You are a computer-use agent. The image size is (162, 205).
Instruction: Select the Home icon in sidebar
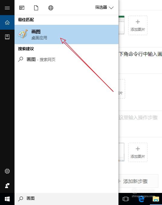click(x=7, y=22)
